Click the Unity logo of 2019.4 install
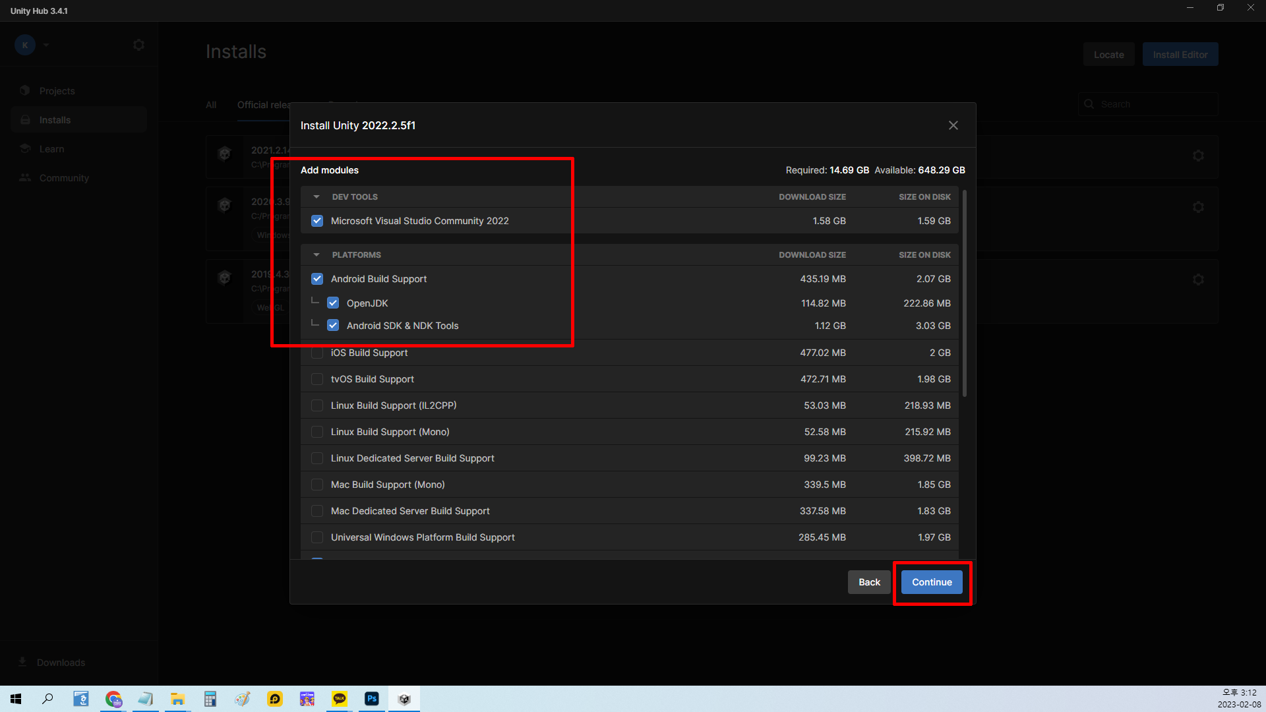The width and height of the screenshot is (1266, 712). point(224,278)
